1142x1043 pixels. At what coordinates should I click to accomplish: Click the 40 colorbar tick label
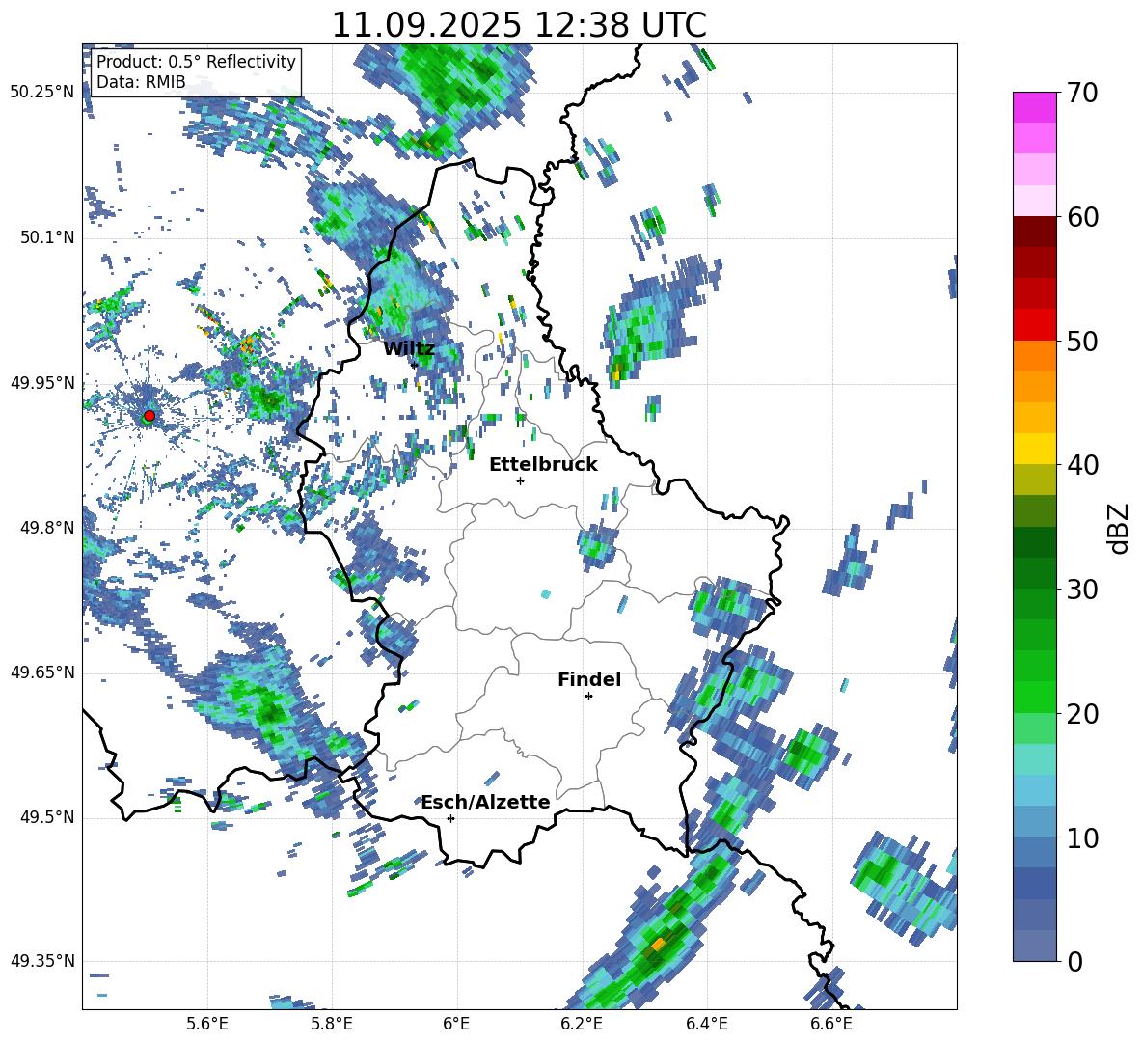(1082, 465)
